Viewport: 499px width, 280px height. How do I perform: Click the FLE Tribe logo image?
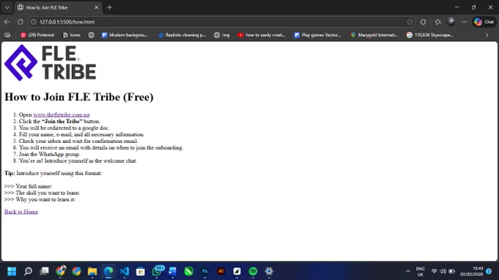pyautogui.click(x=50, y=62)
